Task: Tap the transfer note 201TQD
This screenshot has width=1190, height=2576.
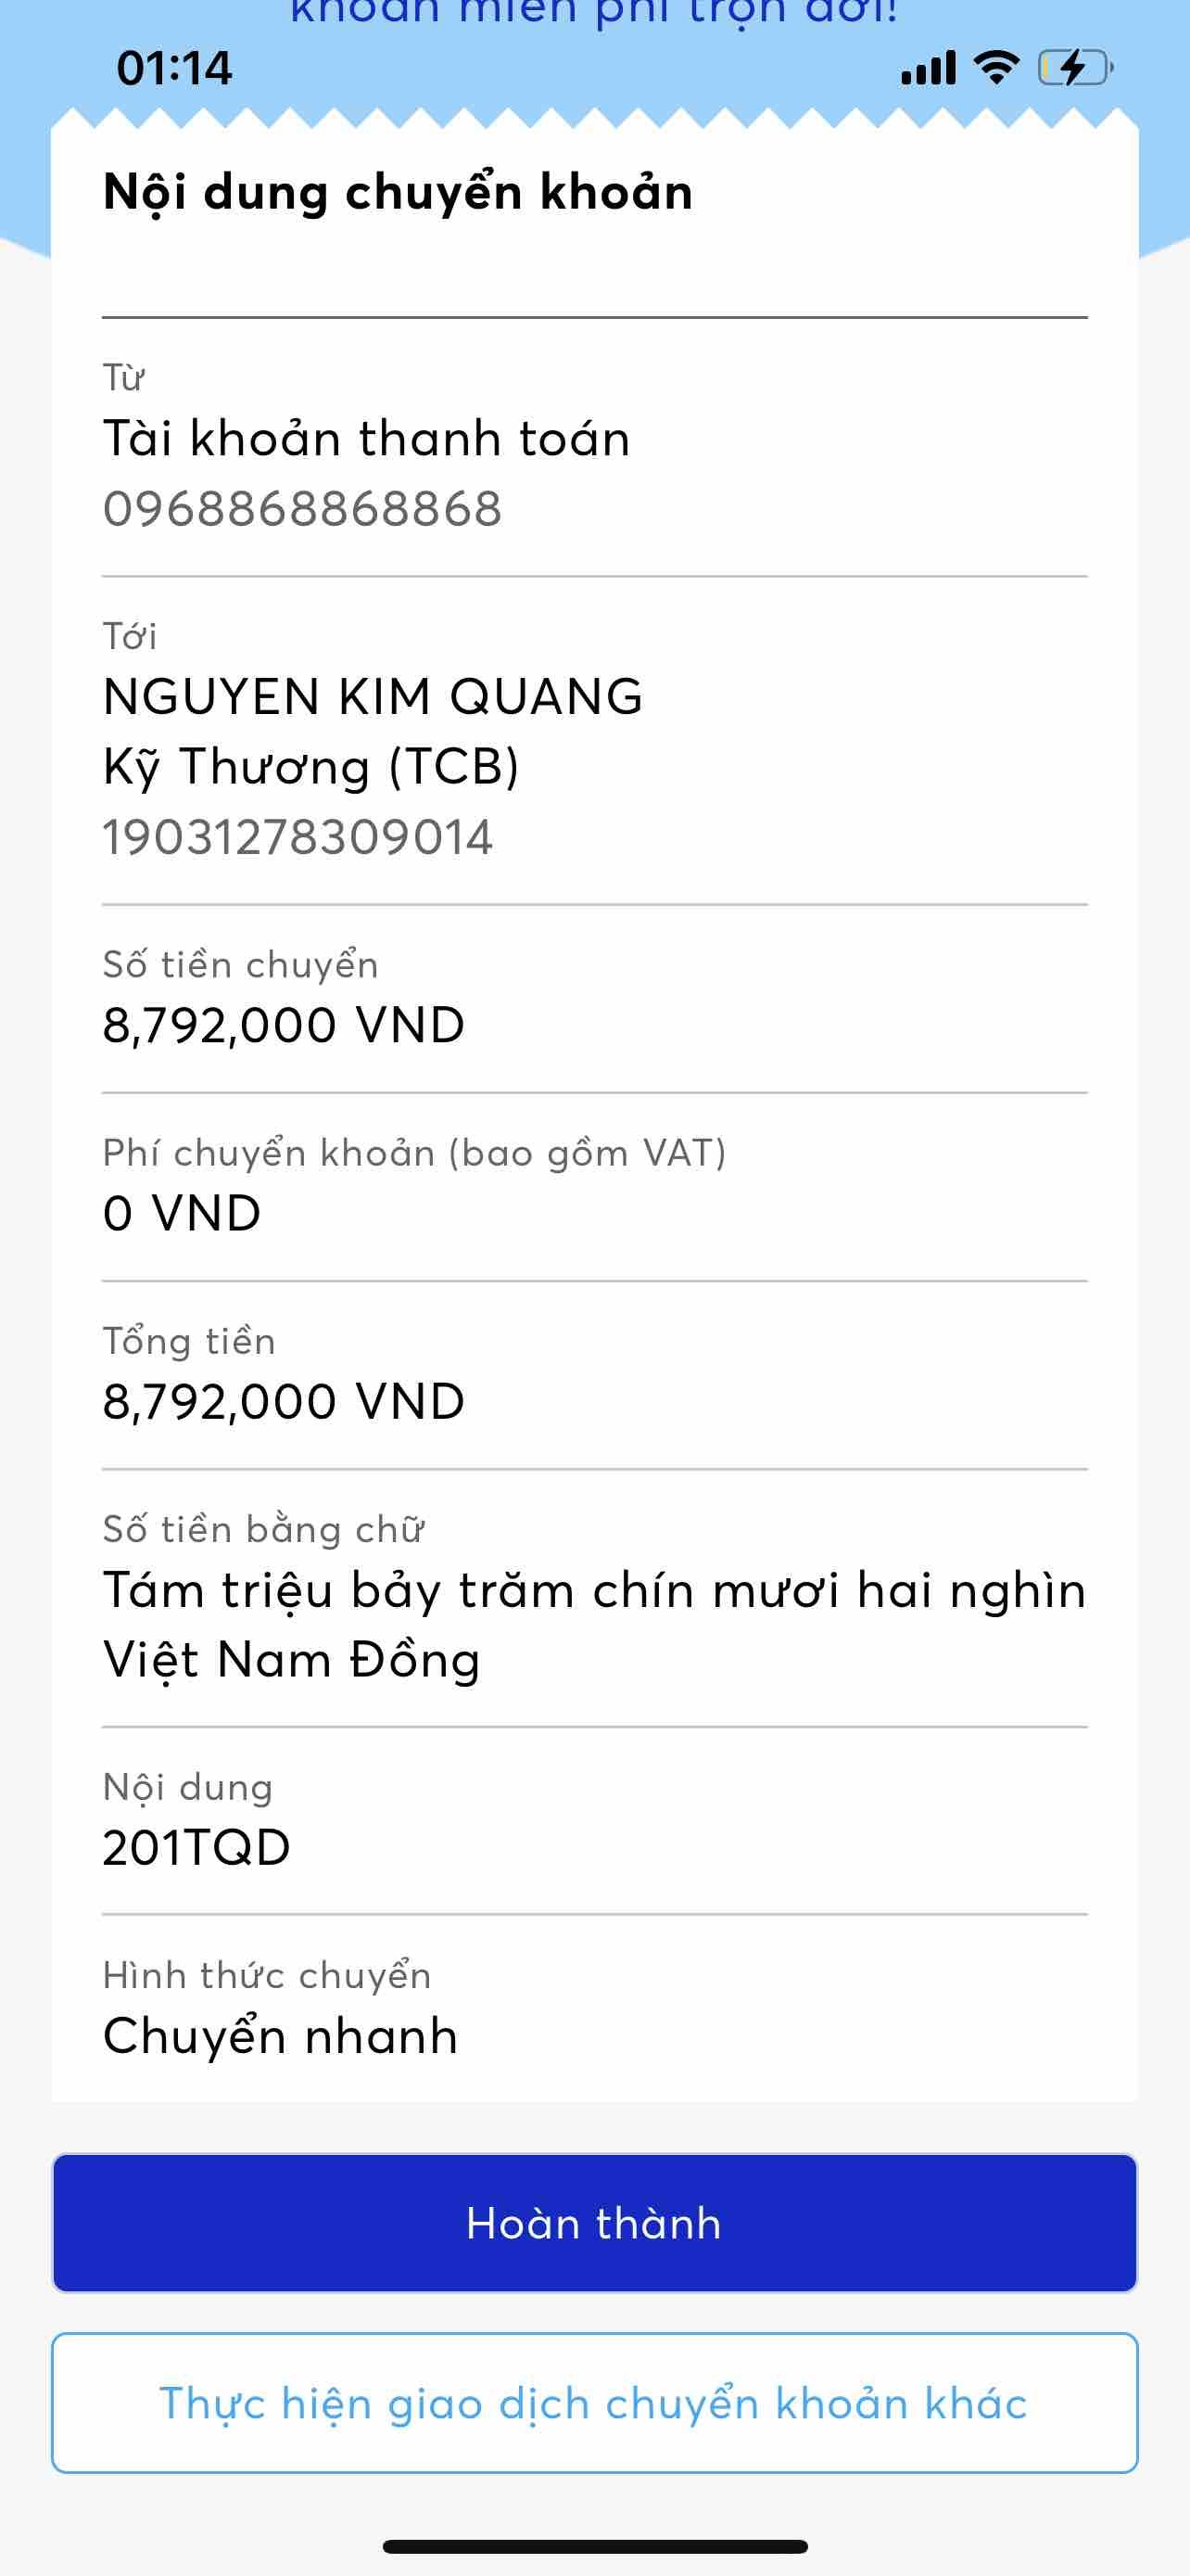Action: point(196,1847)
